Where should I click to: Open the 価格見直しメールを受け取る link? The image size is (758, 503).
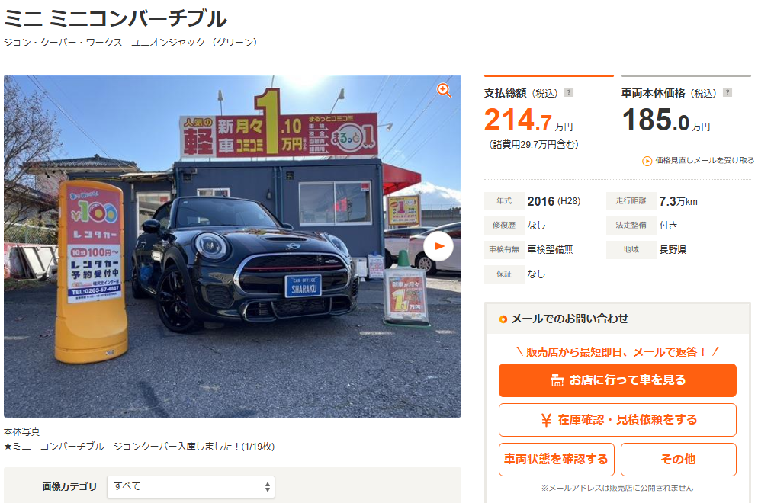pyautogui.click(x=704, y=160)
